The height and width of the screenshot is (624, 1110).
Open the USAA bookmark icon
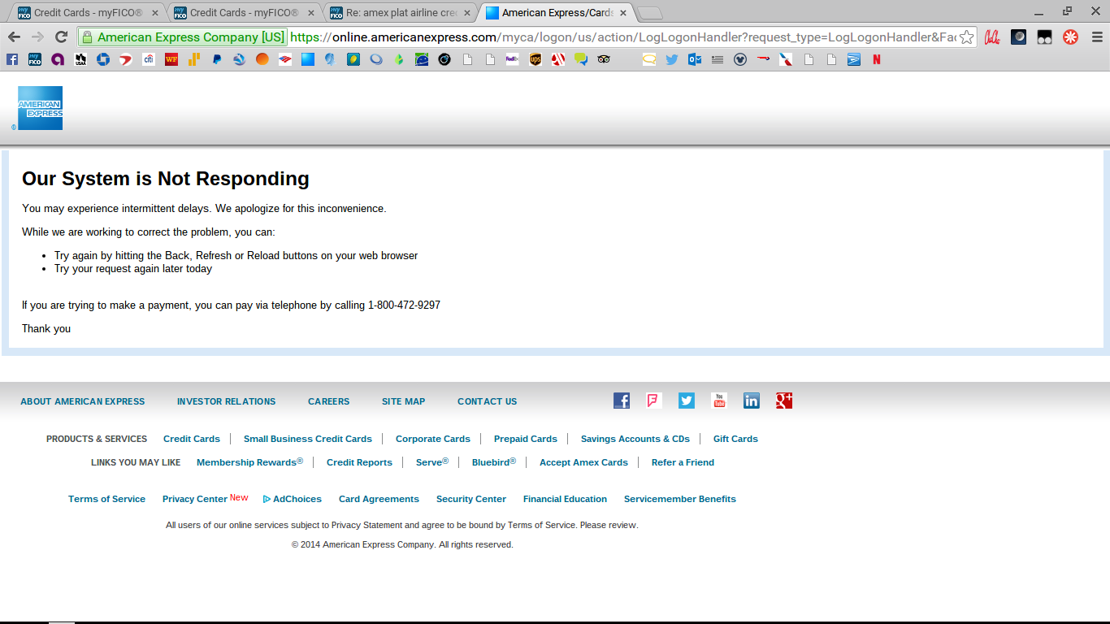pos(80,59)
